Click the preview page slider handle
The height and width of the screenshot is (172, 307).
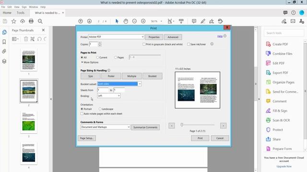(x=182, y=125)
